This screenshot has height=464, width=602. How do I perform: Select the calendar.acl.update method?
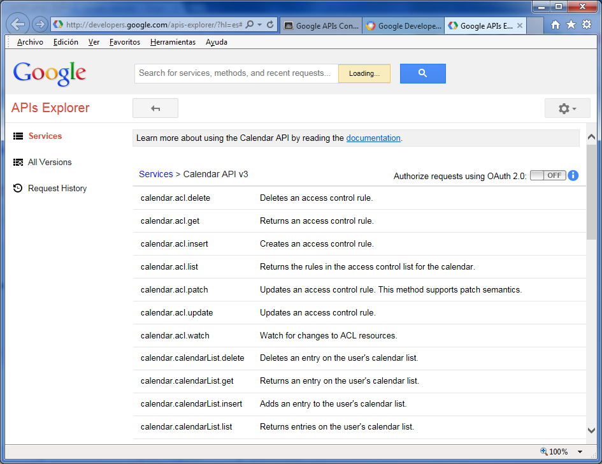click(176, 313)
